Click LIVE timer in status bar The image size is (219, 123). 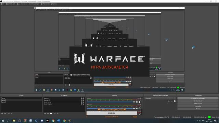point(176,117)
